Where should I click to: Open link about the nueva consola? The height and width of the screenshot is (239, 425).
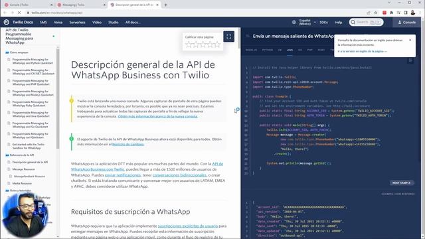(158, 116)
